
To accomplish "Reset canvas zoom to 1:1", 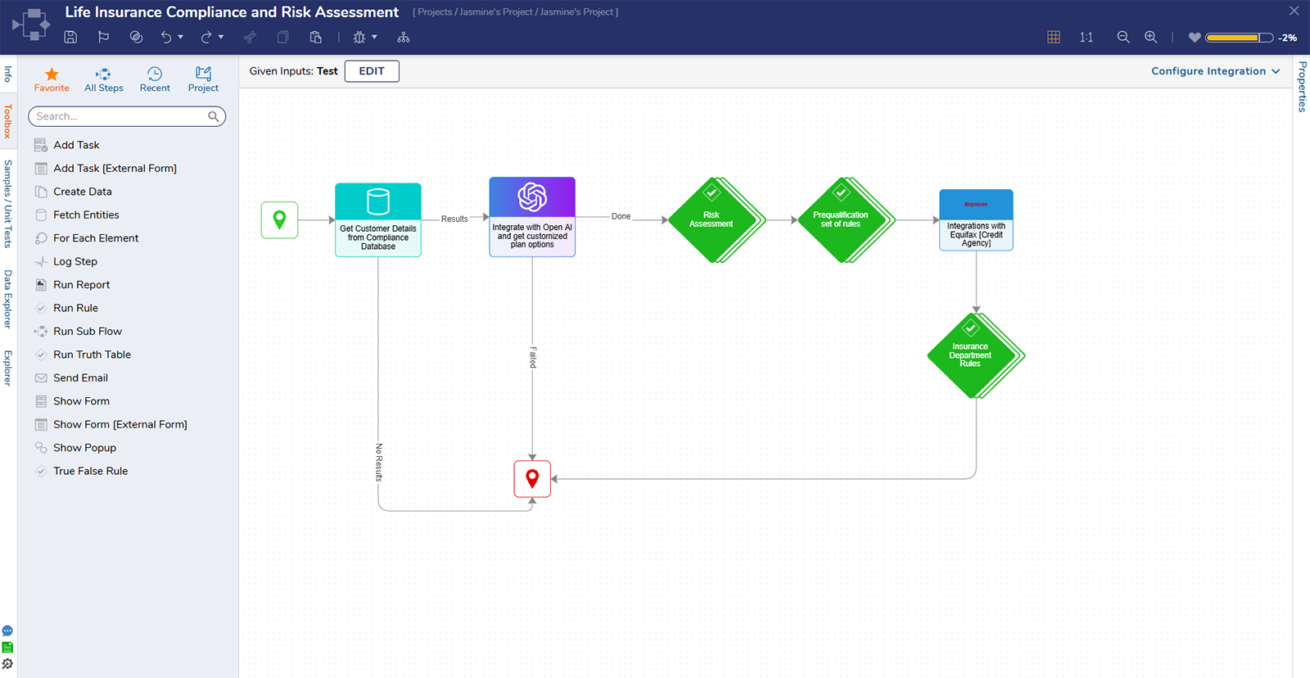I will (1086, 37).
